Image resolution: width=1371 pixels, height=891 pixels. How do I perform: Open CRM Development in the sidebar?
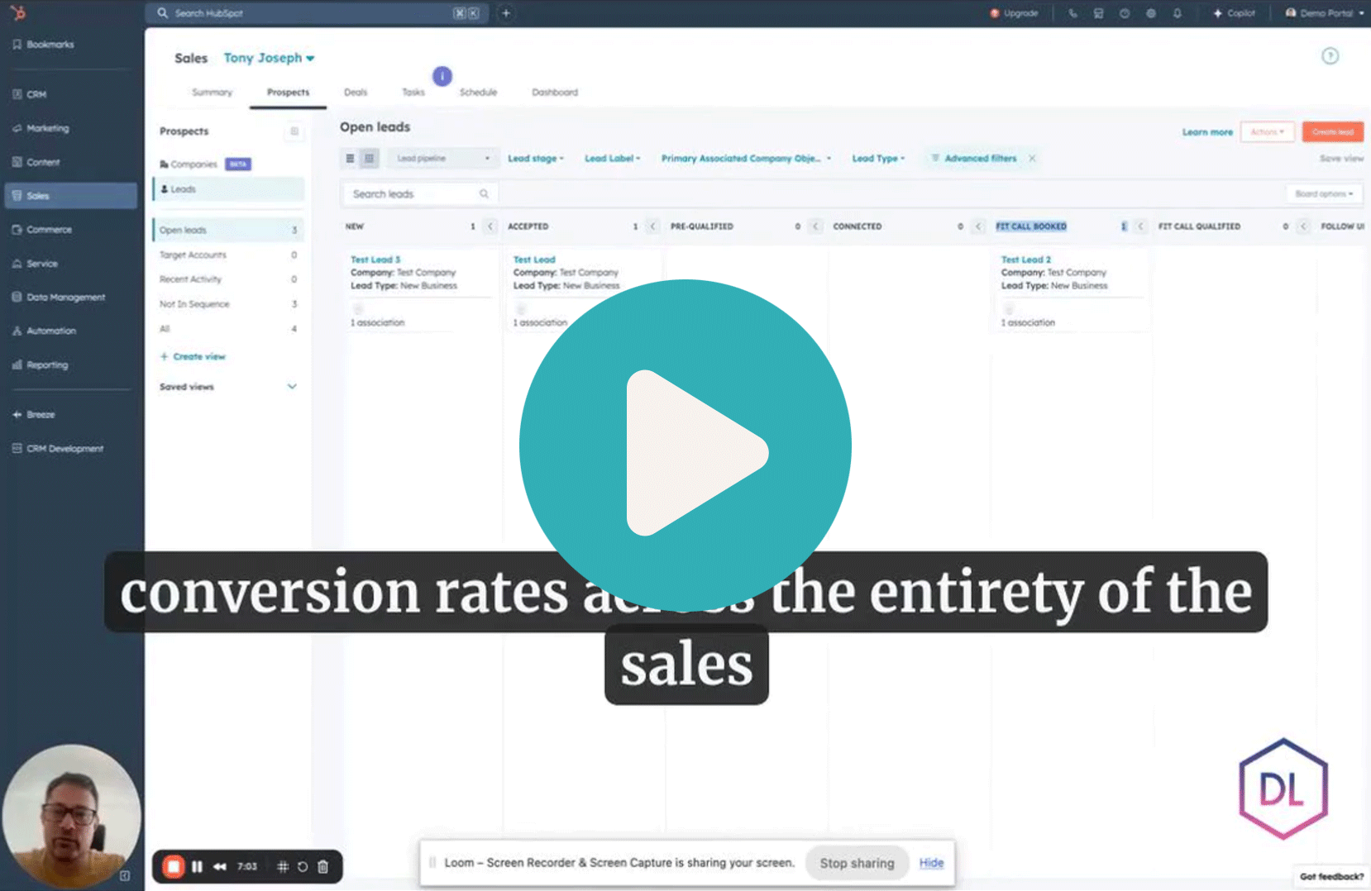click(58, 449)
